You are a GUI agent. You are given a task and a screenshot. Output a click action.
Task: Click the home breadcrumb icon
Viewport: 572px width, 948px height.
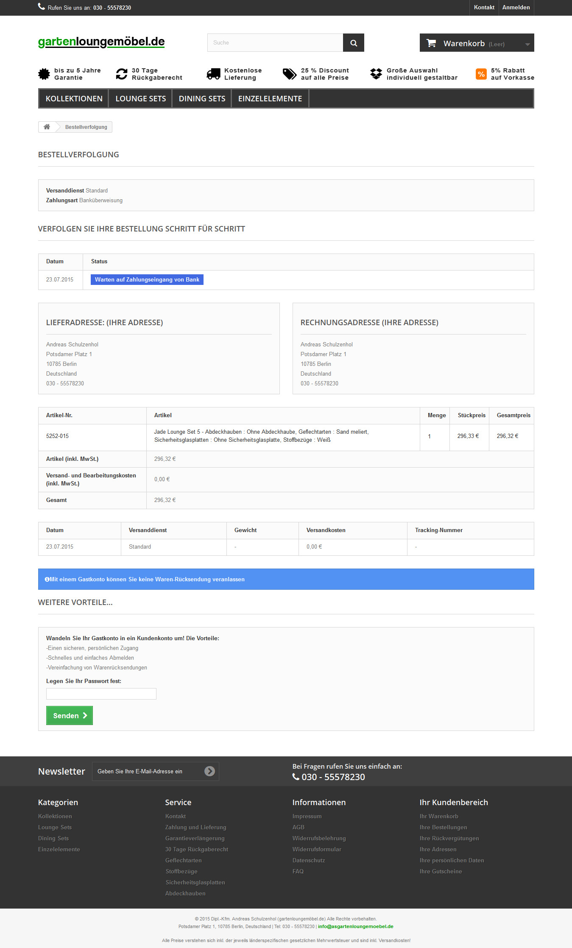click(x=47, y=127)
